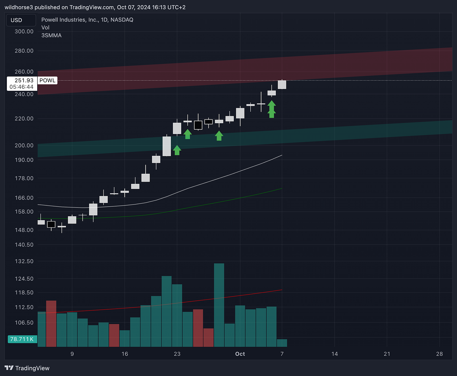Click the 178.00 price axis label
457x376 pixels.
(x=24, y=178)
